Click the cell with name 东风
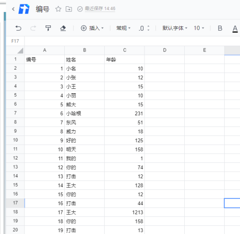 (x=84, y=123)
